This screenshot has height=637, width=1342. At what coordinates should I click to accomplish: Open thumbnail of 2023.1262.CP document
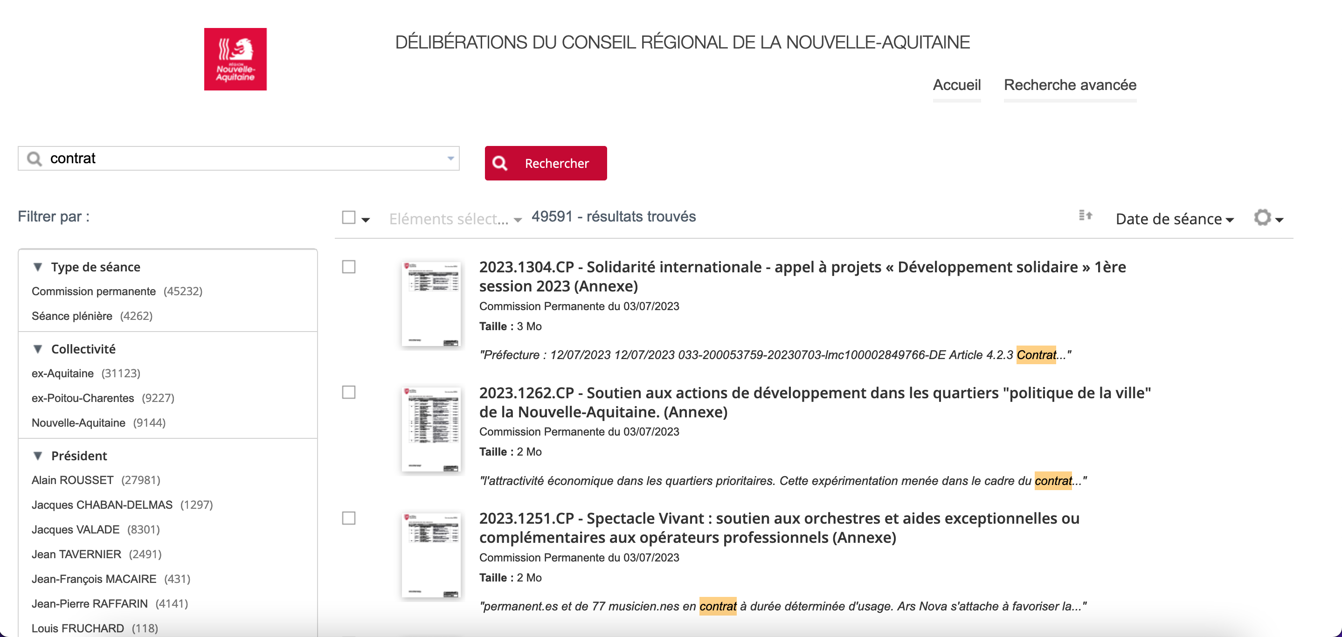point(431,429)
